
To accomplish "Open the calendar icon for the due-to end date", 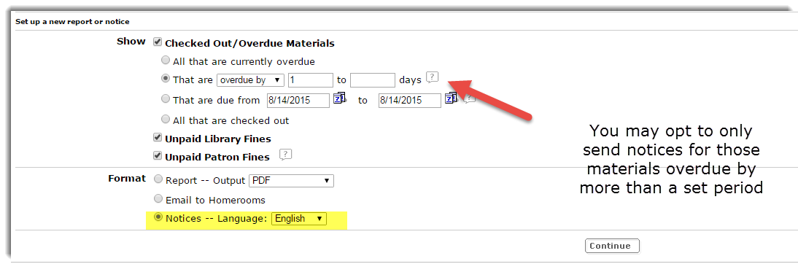I will 450,98.
